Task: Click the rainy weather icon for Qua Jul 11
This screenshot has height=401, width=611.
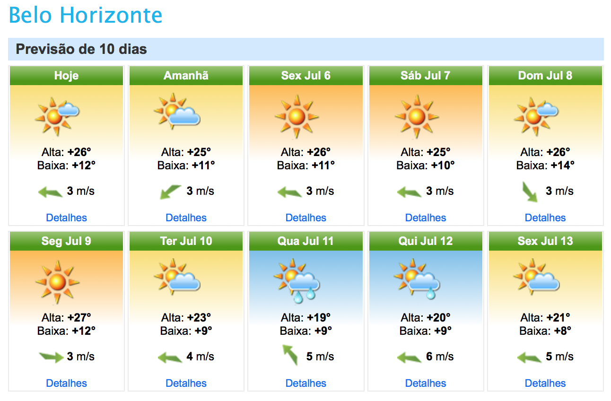Action: click(297, 281)
